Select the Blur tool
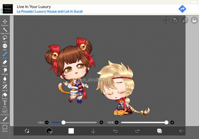 tap(5, 80)
